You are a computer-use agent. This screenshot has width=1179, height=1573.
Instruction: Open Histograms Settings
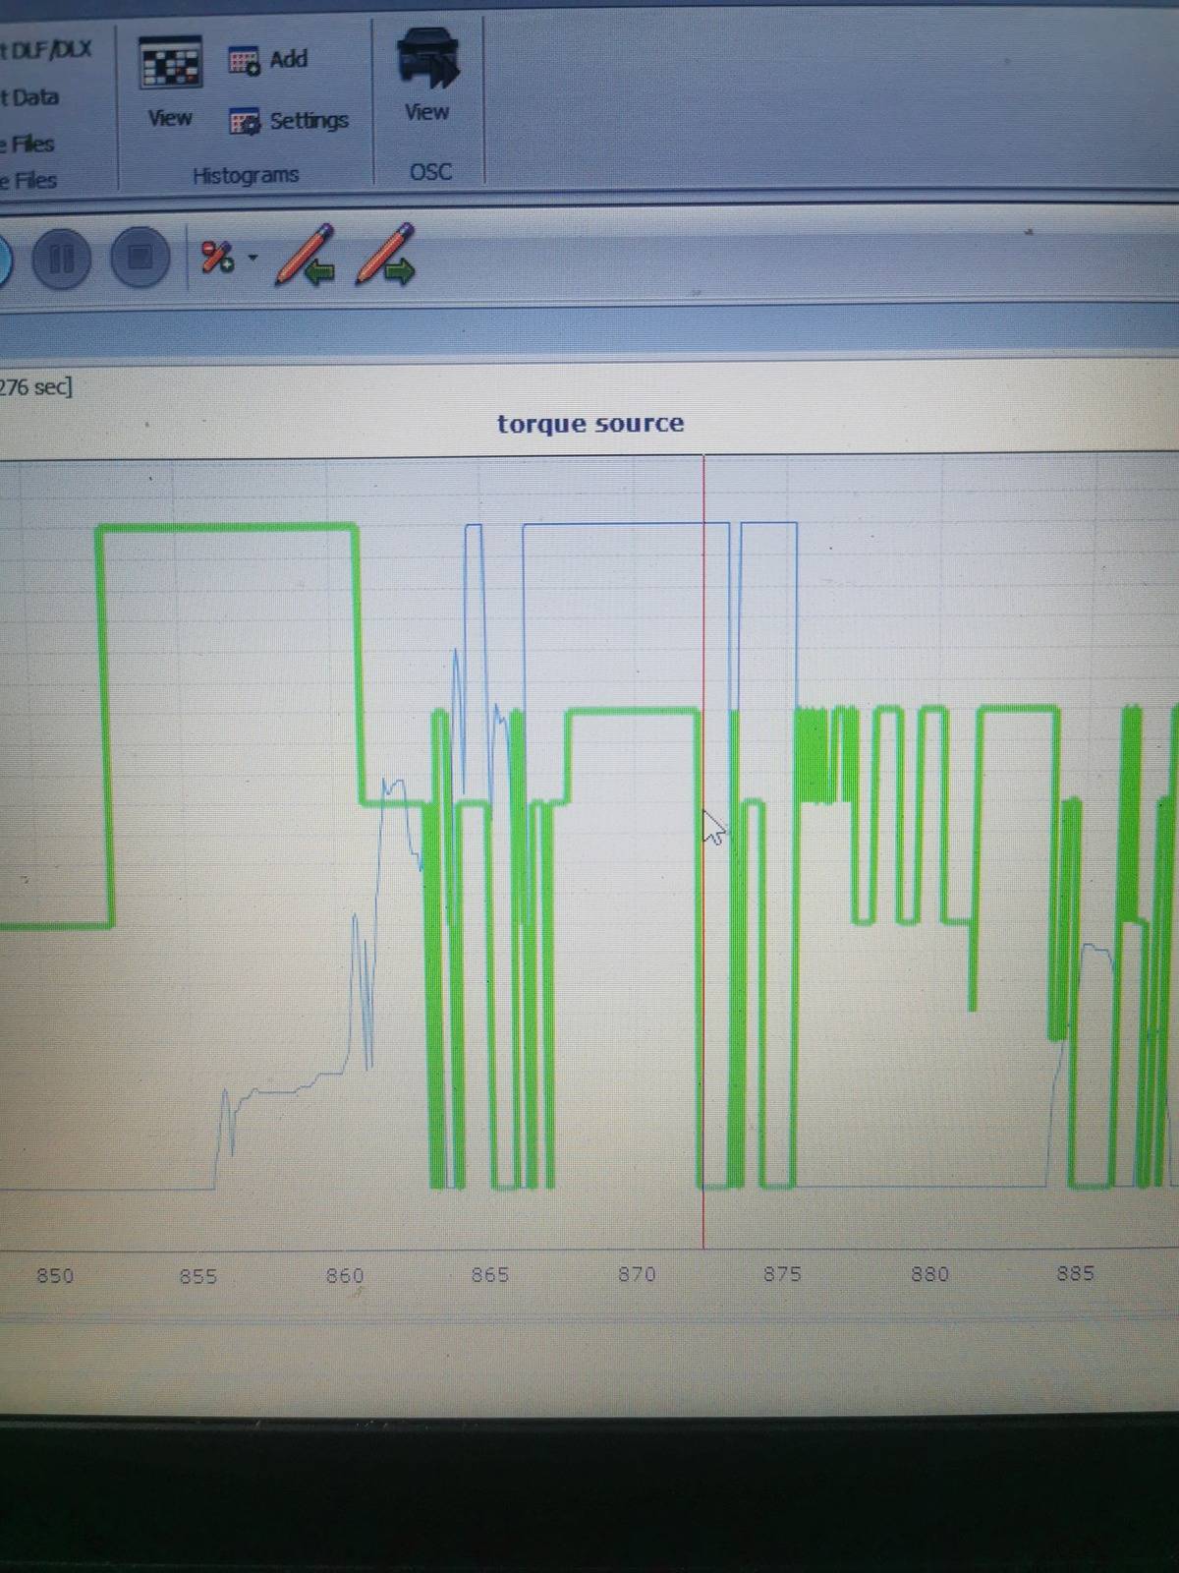pyautogui.click(x=289, y=120)
